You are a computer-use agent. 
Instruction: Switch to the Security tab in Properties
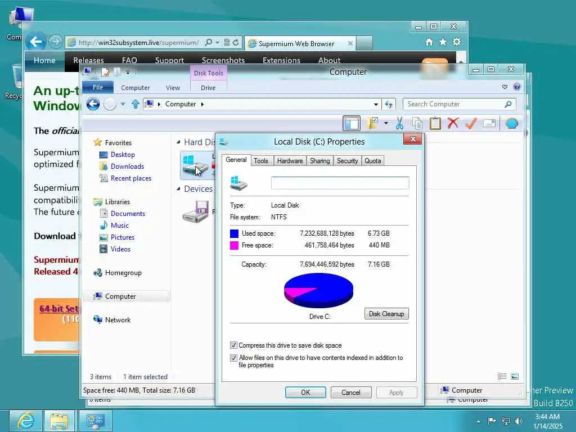point(347,161)
